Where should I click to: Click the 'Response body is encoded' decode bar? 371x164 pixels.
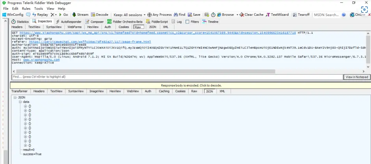tap(191, 86)
